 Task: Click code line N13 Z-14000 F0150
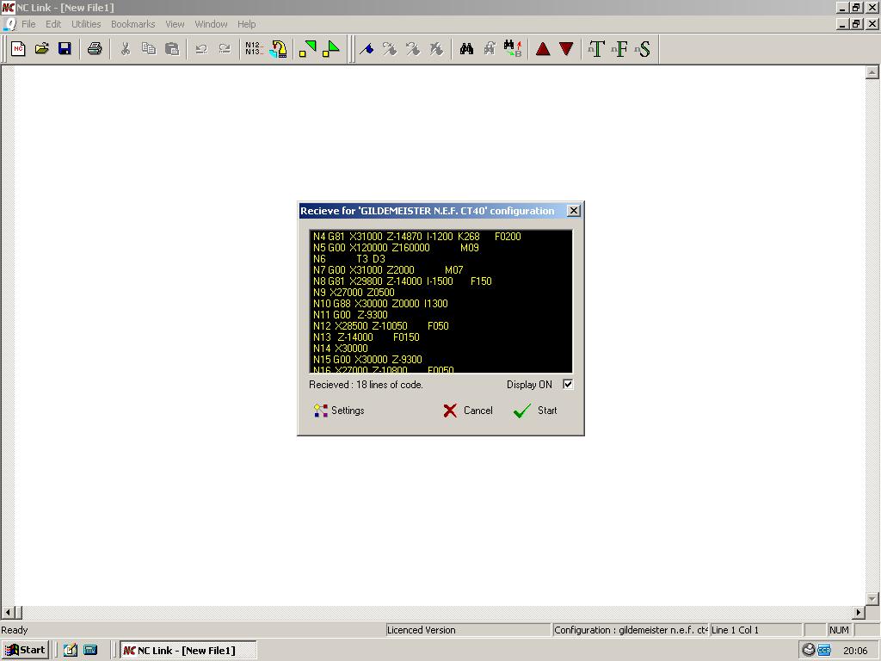click(367, 337)
